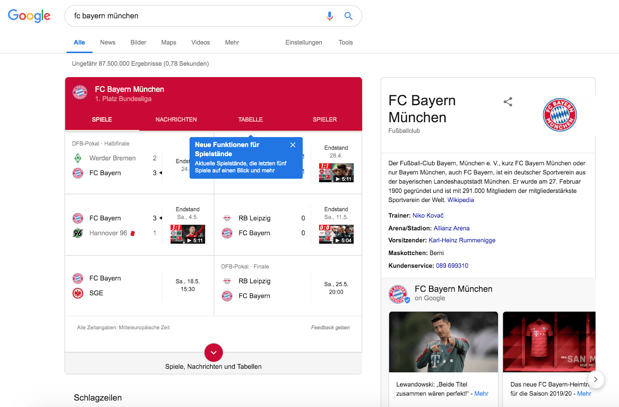Click the Google logo

[x=29, y=15]
